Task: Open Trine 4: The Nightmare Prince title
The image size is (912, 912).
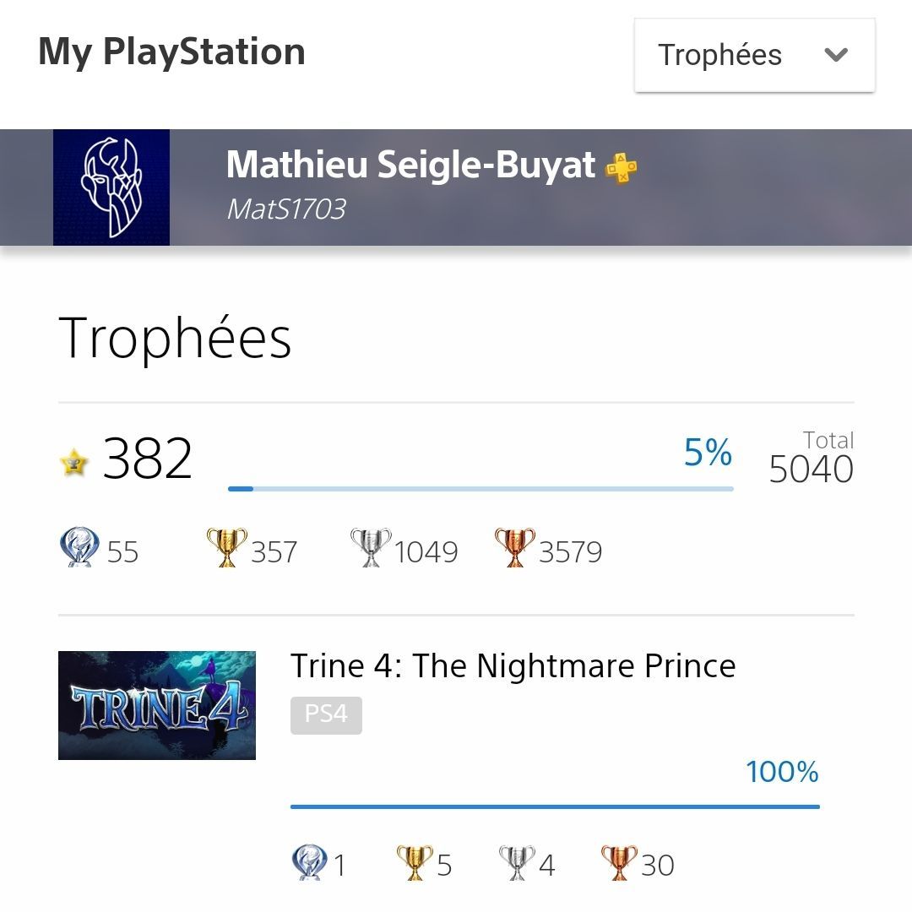Action: [x=513, y=665]
